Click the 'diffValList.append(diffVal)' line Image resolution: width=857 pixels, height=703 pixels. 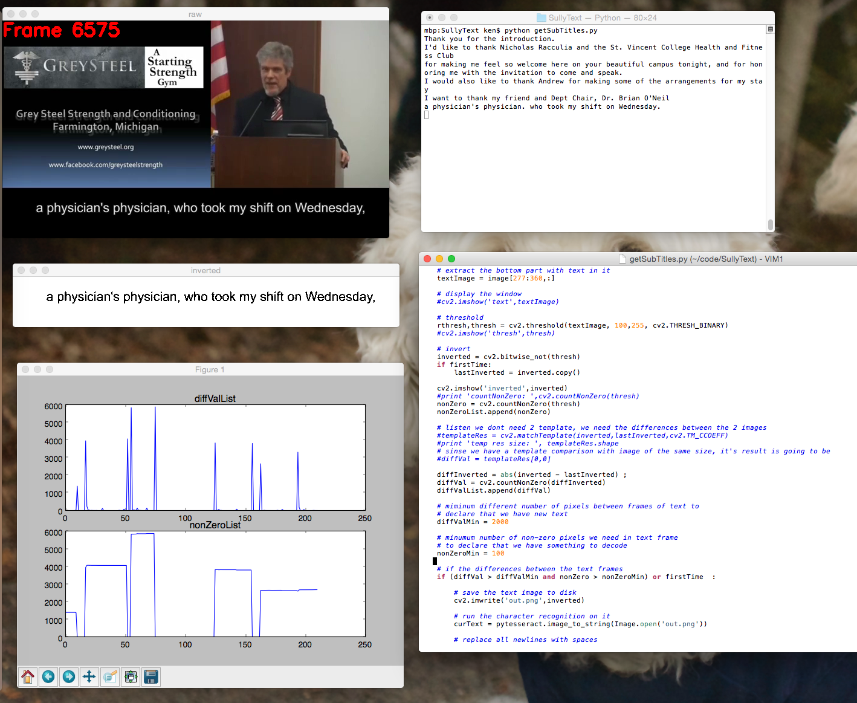click(x=494, y=490)
